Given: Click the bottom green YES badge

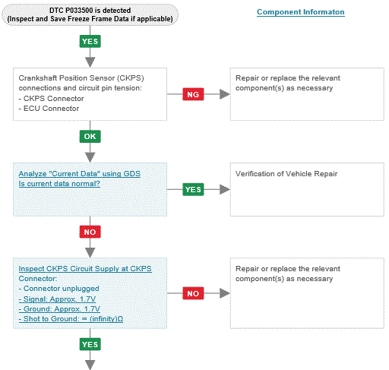Looking at the screenshot, I should 90,344.
